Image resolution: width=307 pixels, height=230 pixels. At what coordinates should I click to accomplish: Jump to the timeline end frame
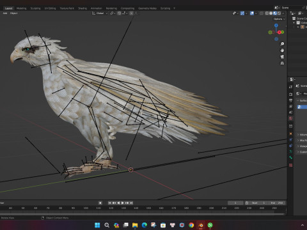[x=131, y=203]
